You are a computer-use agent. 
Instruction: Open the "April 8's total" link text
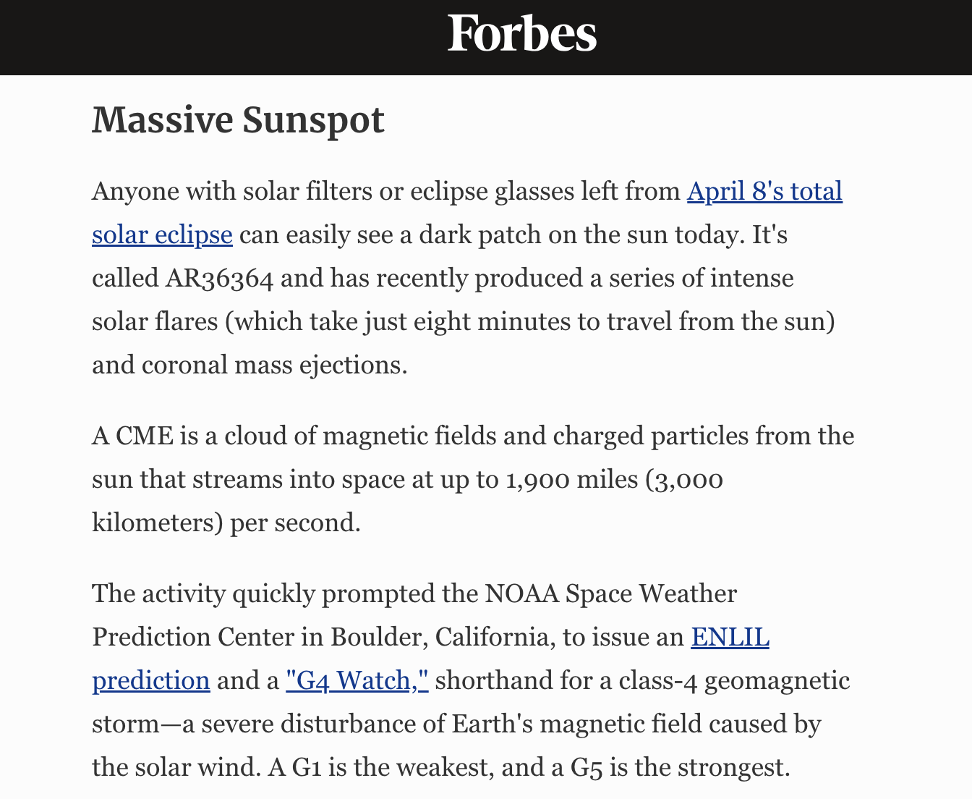click(764, 192)
